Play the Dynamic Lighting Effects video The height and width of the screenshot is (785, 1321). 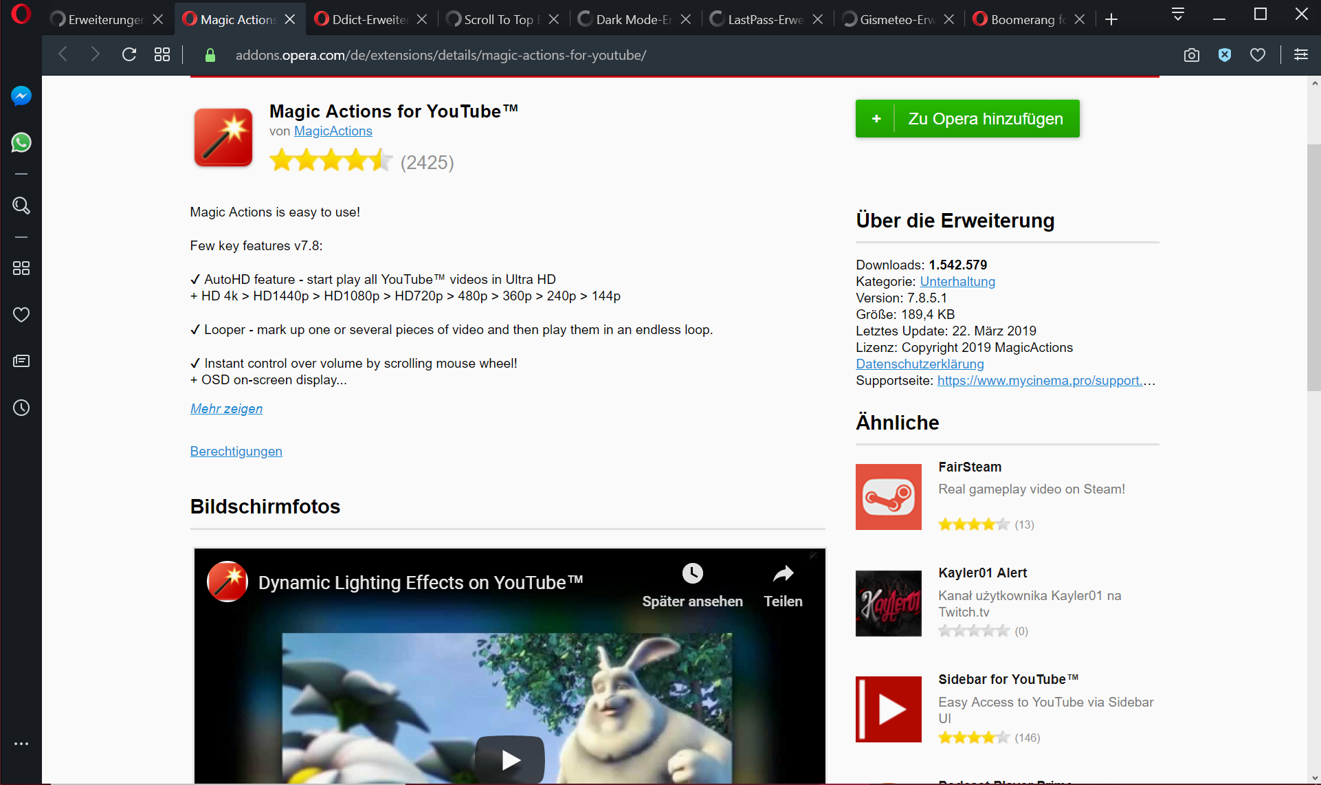tap(510, 759)
